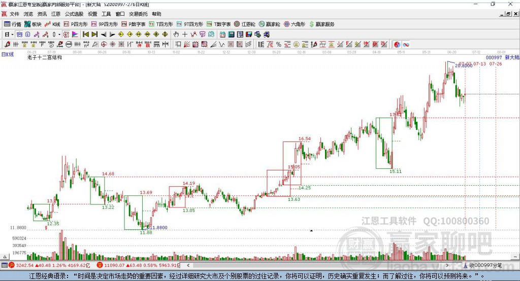Select the crosshair plus cursor tool
The width and height of the screenshot is (520, 281).
(185, 34)
